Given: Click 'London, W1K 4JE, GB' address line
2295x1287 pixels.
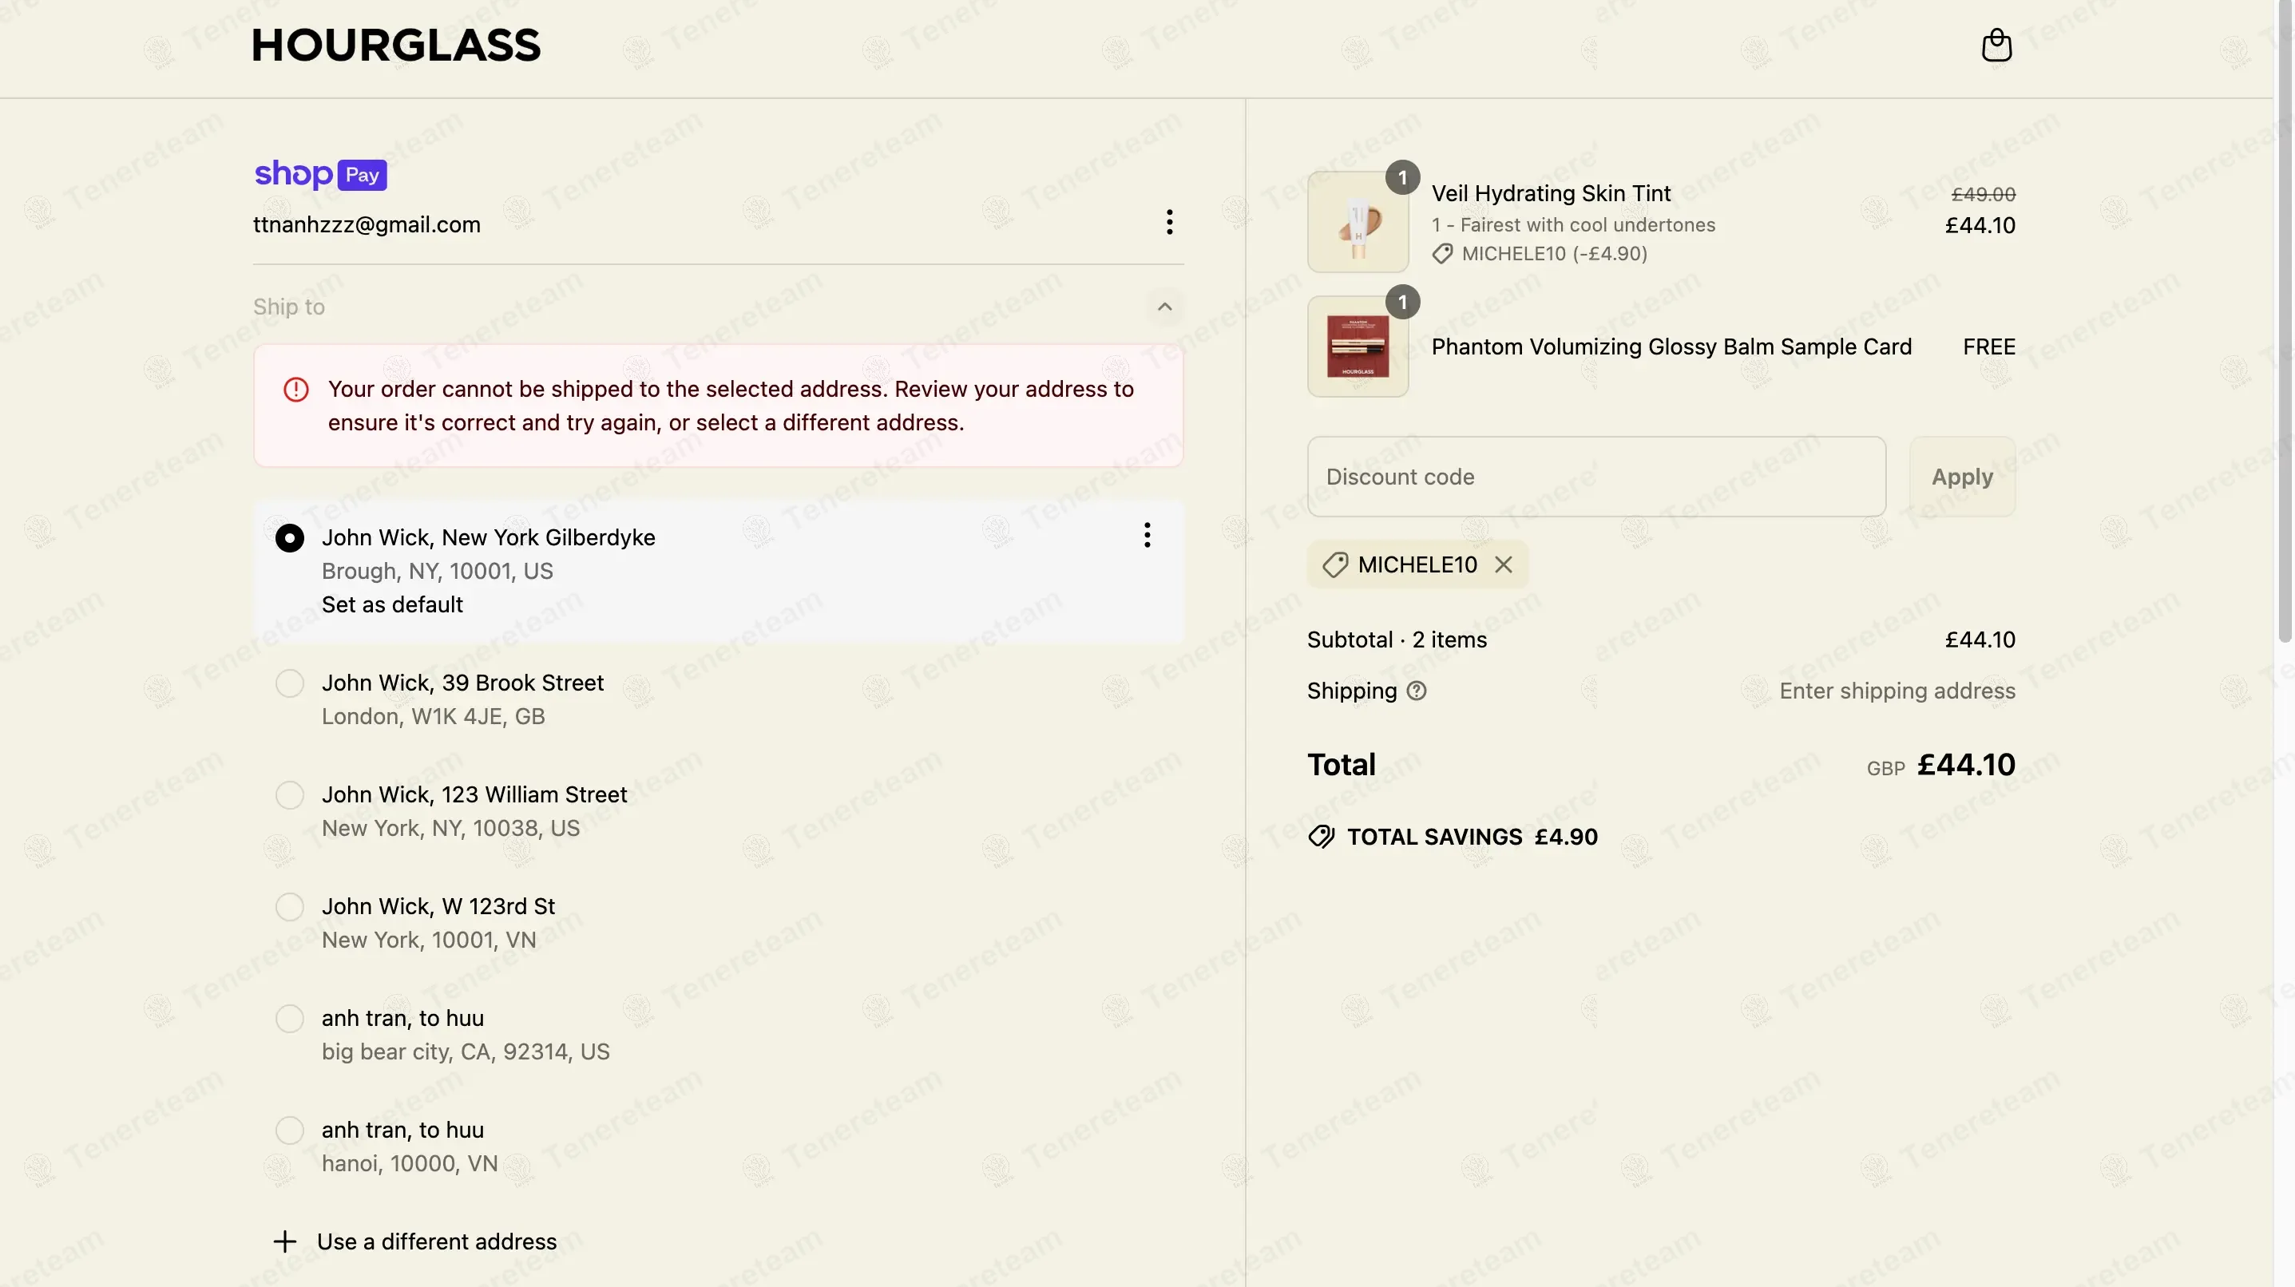Looking at the screenshot, I should click(x=433, y=717).
